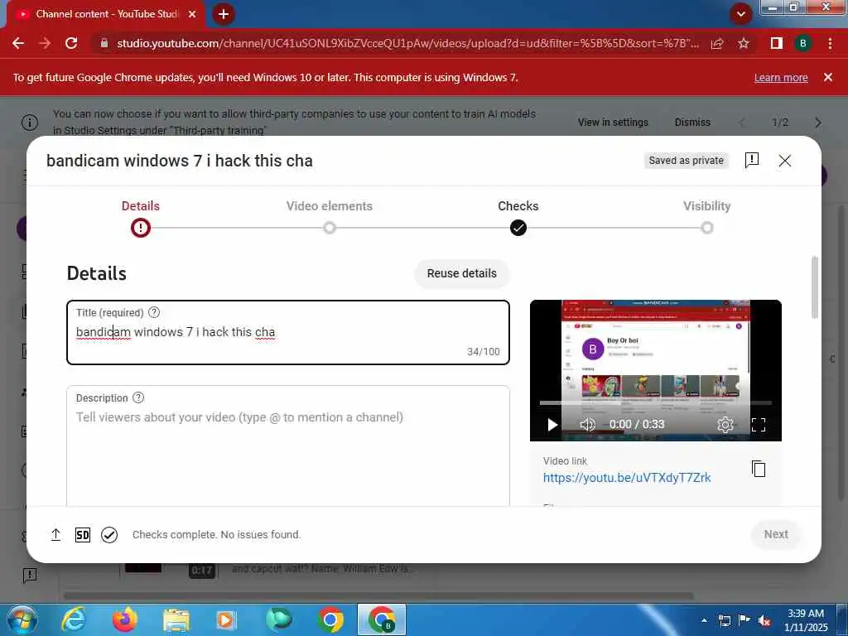Viewport: 848px width, 636px height.
Task: Open the Chrome profile B avatar
Action: pyautogui.click(x=803, y=43)
